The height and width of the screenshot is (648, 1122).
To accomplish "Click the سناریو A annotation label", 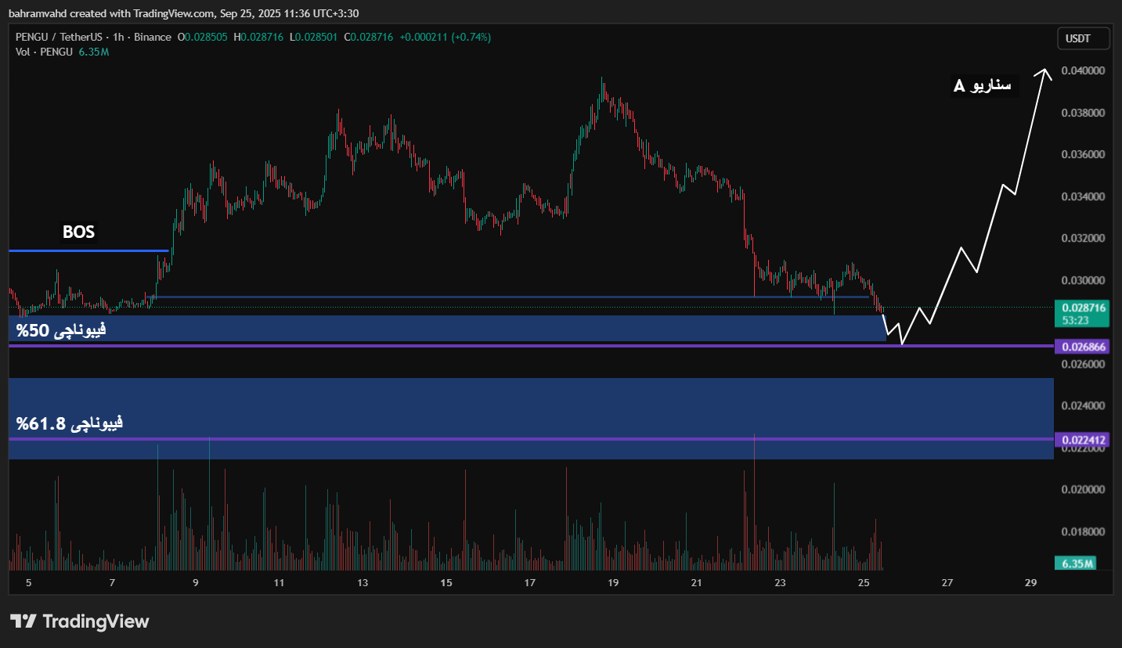I will 982,85.
